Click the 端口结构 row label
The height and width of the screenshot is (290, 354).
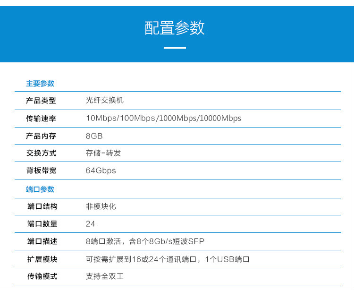[x=42, y=206]
